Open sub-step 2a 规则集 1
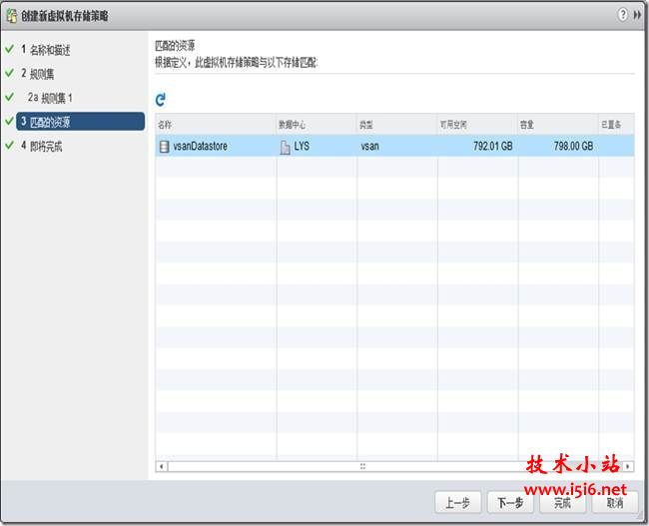Viewport: 649px width, 526px height. 50,98
